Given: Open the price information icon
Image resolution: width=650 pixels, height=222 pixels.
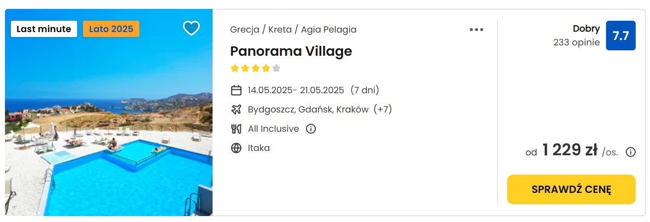Looking at the screenshot, I should click(631, 152).
